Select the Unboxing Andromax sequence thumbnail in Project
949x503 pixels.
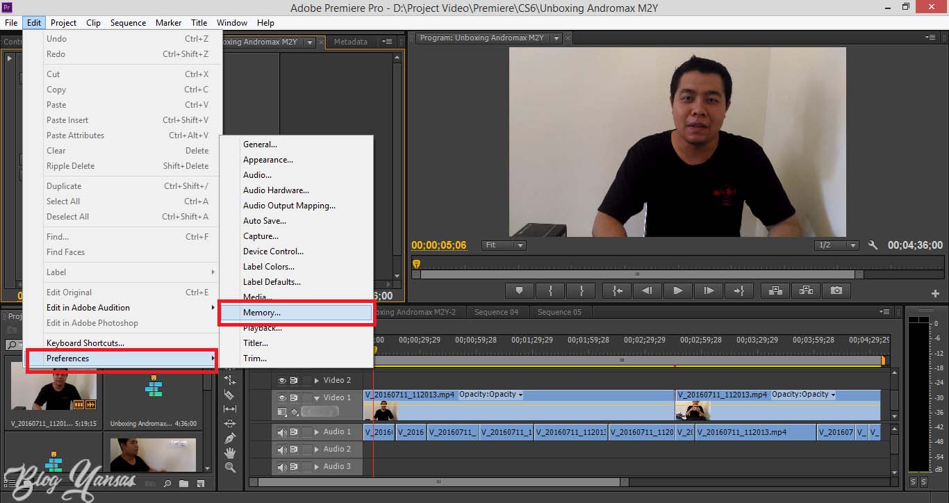click(154, 386)
